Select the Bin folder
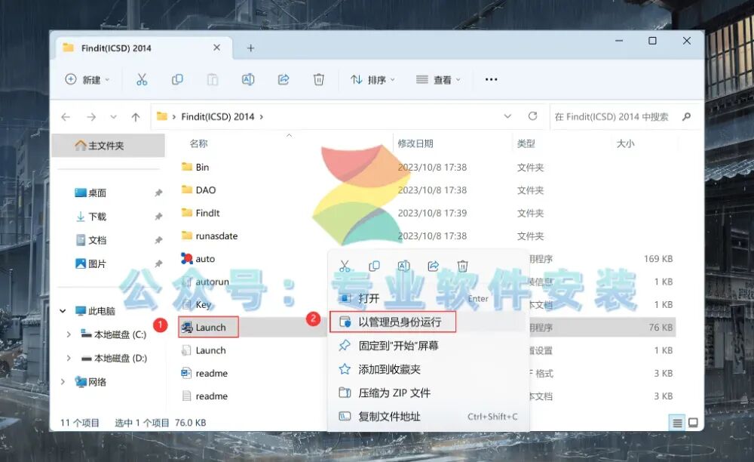Screen dimensions: 754x462 click(195, 167)
